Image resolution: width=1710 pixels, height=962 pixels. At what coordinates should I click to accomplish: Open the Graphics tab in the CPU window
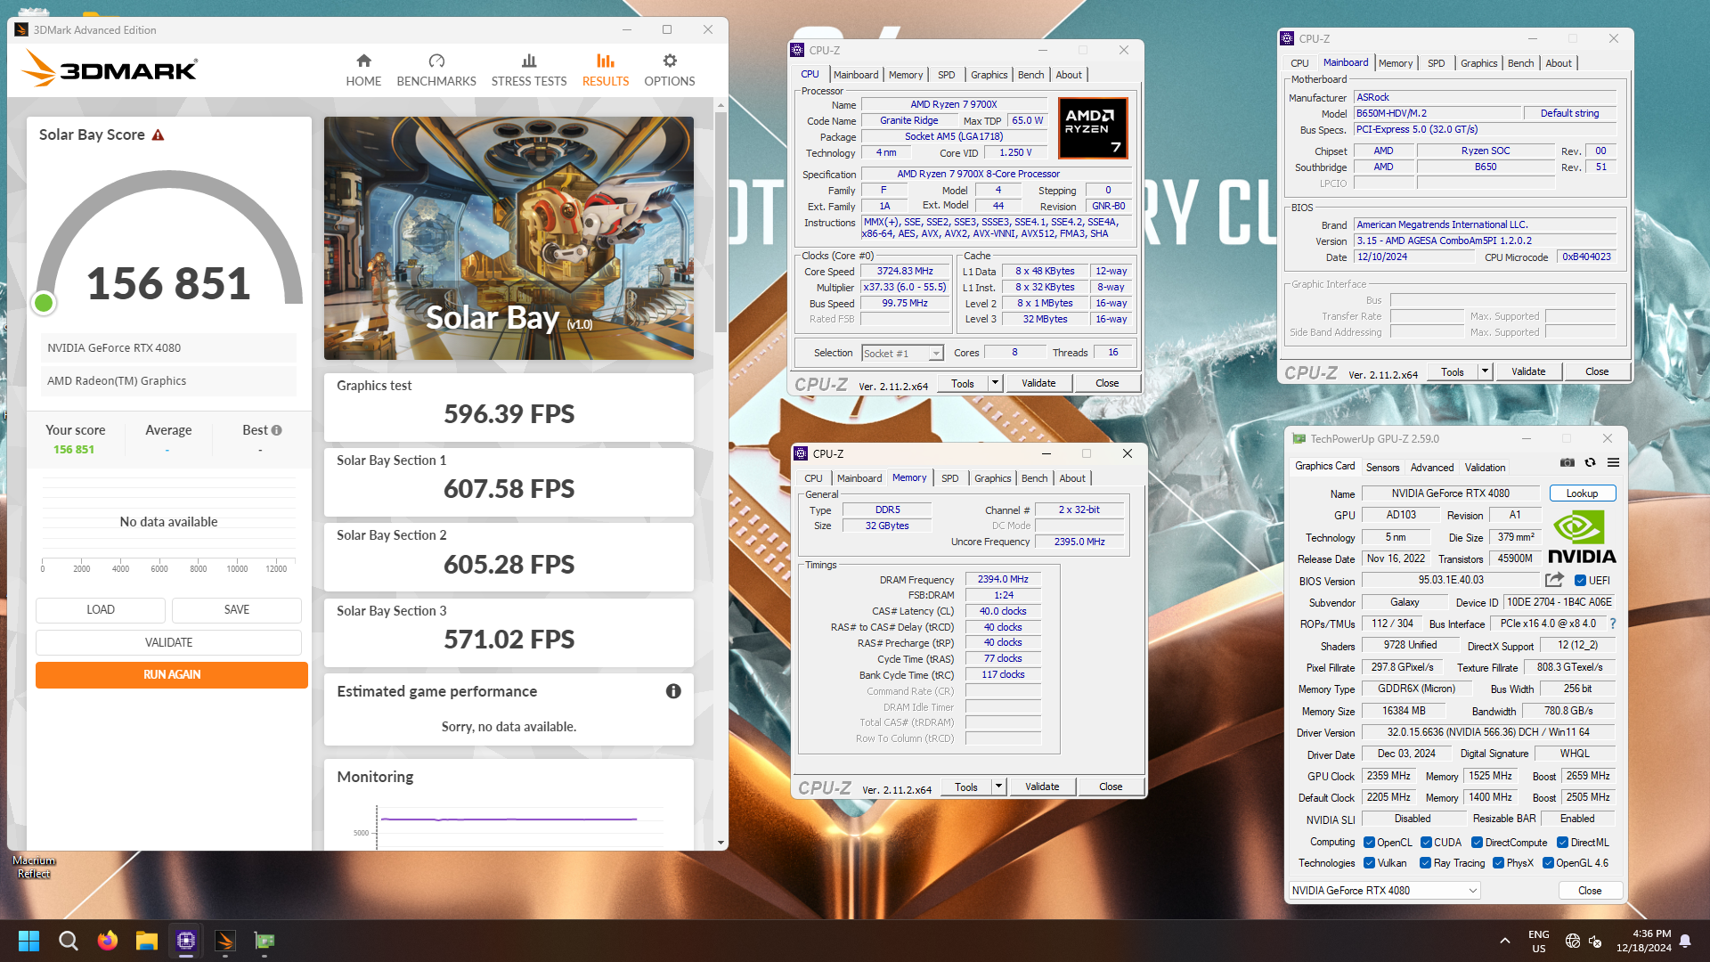(989, 75)
